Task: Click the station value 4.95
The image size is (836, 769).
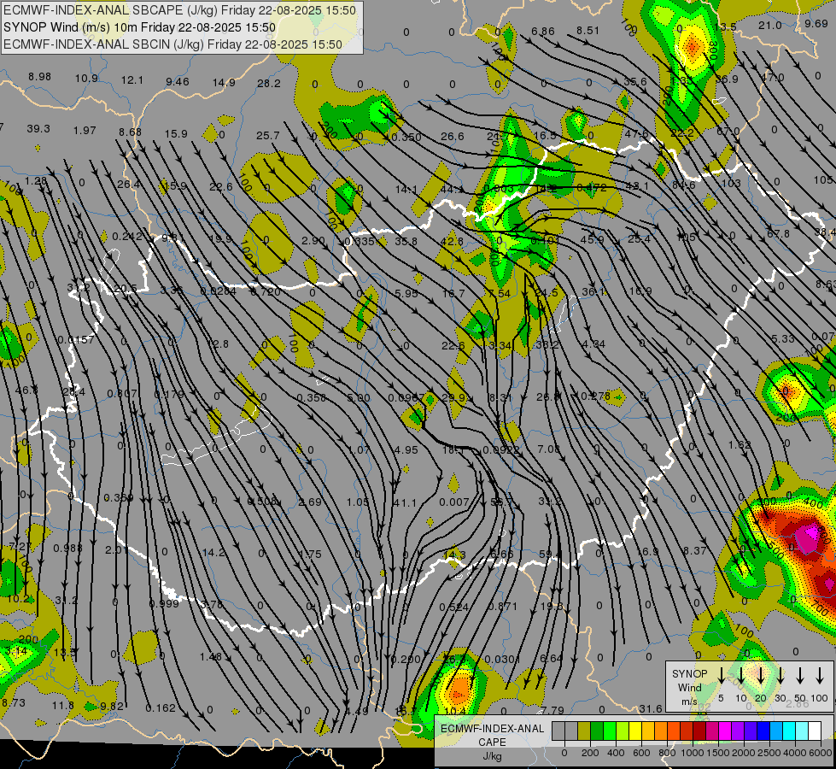Action: coord(406,450)
